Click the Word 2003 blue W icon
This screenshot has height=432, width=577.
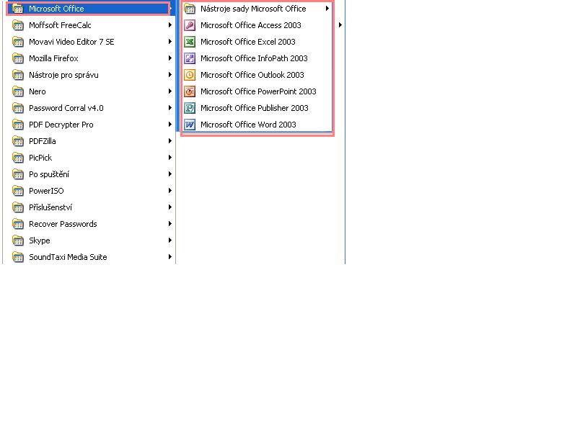[190, 125]
